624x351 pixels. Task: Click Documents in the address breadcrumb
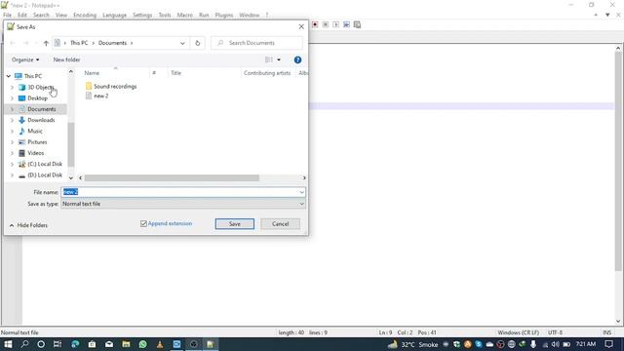click(112, 43)
